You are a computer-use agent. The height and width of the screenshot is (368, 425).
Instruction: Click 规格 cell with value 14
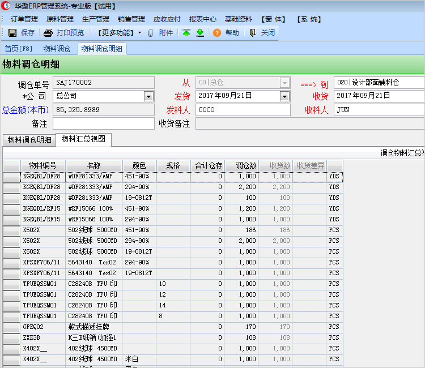173,306
